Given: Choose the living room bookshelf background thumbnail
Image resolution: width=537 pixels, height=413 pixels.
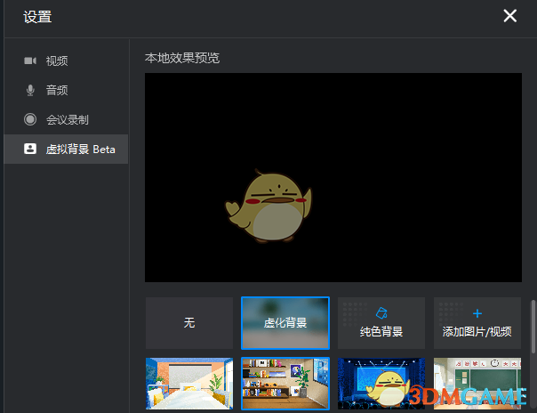Looking at the screenshot, I should (285, 384).
